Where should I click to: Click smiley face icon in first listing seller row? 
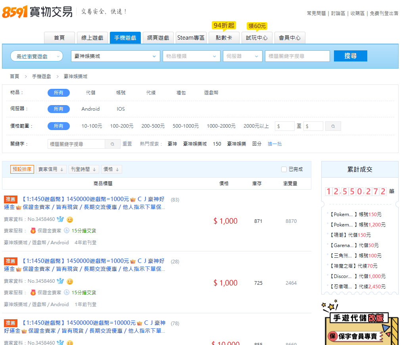[70, 219]
